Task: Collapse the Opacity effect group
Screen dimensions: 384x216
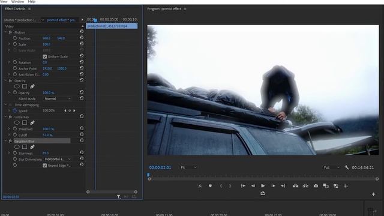Action: (5, 80)
